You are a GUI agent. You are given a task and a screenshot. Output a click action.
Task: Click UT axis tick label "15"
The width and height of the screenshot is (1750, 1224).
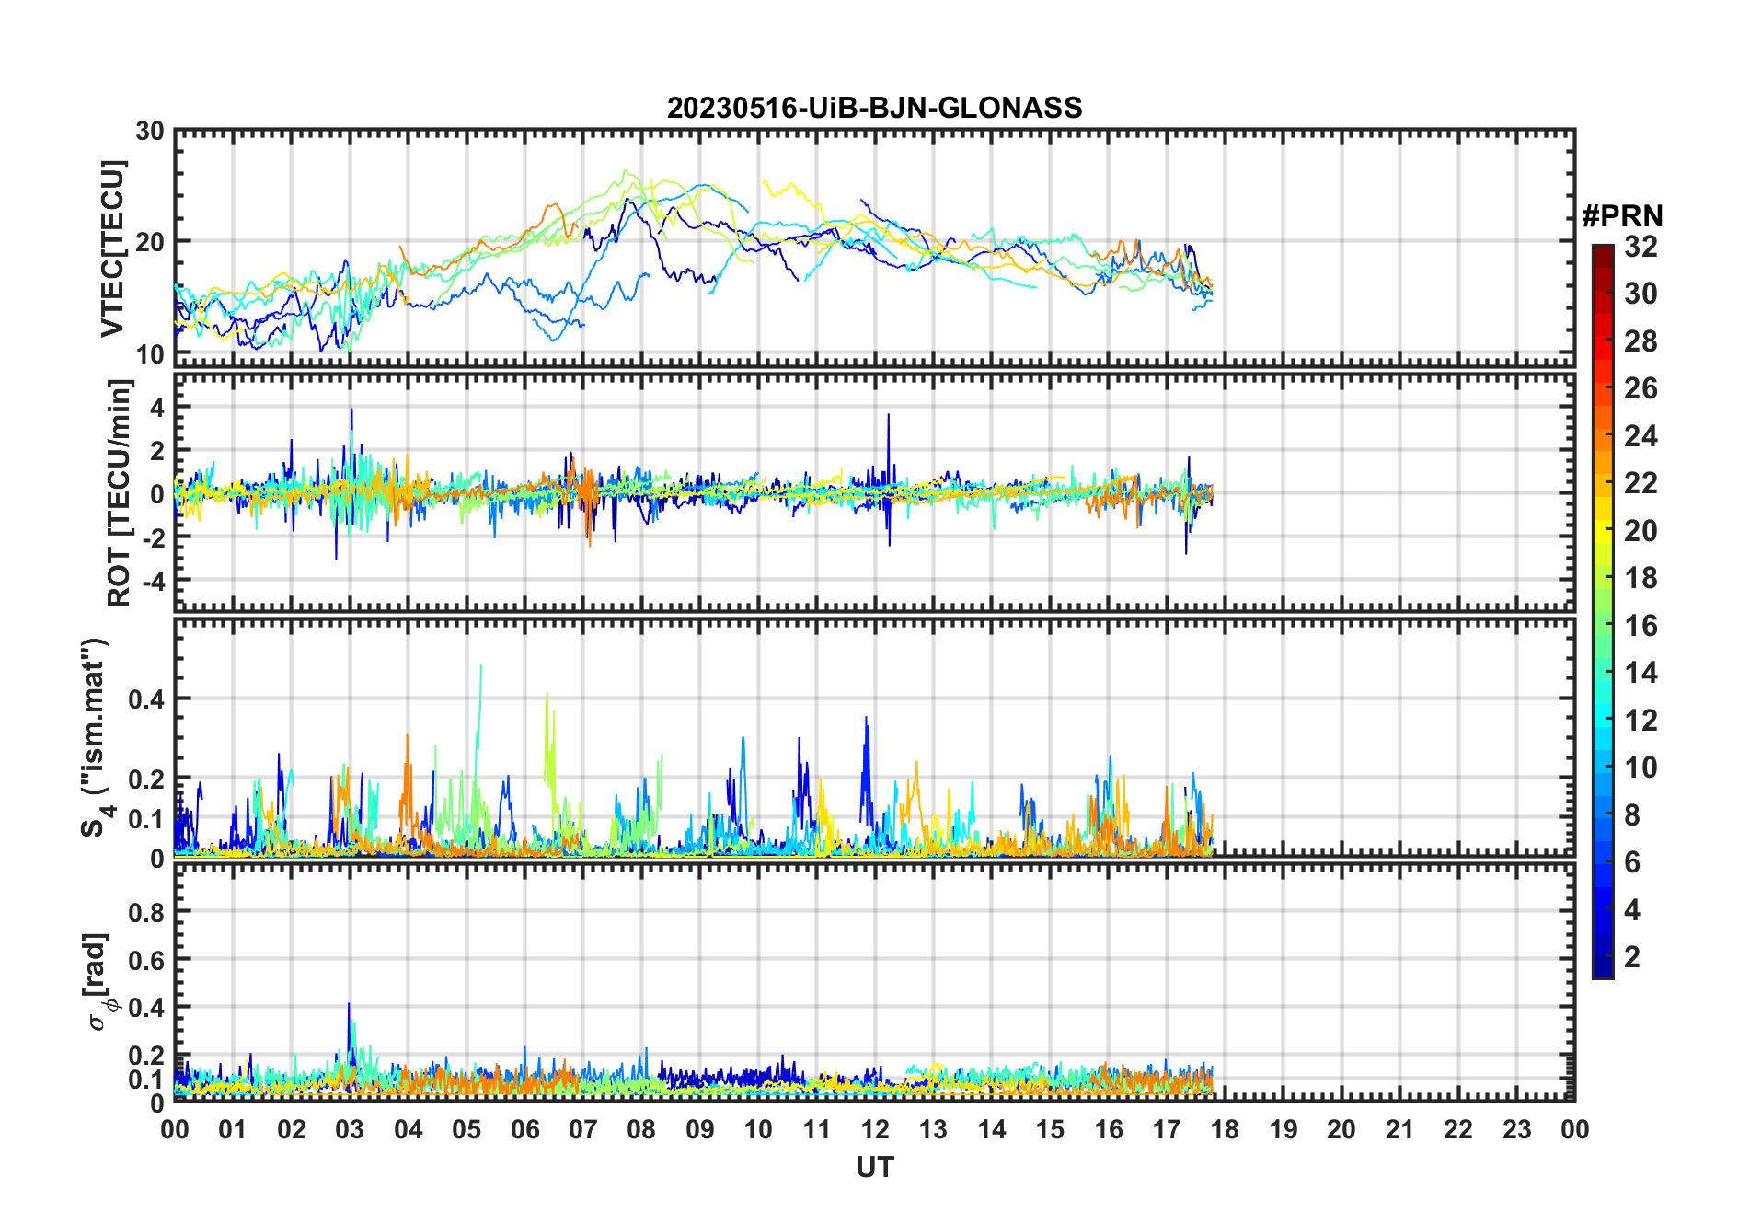click(x=1050, y=1129)
